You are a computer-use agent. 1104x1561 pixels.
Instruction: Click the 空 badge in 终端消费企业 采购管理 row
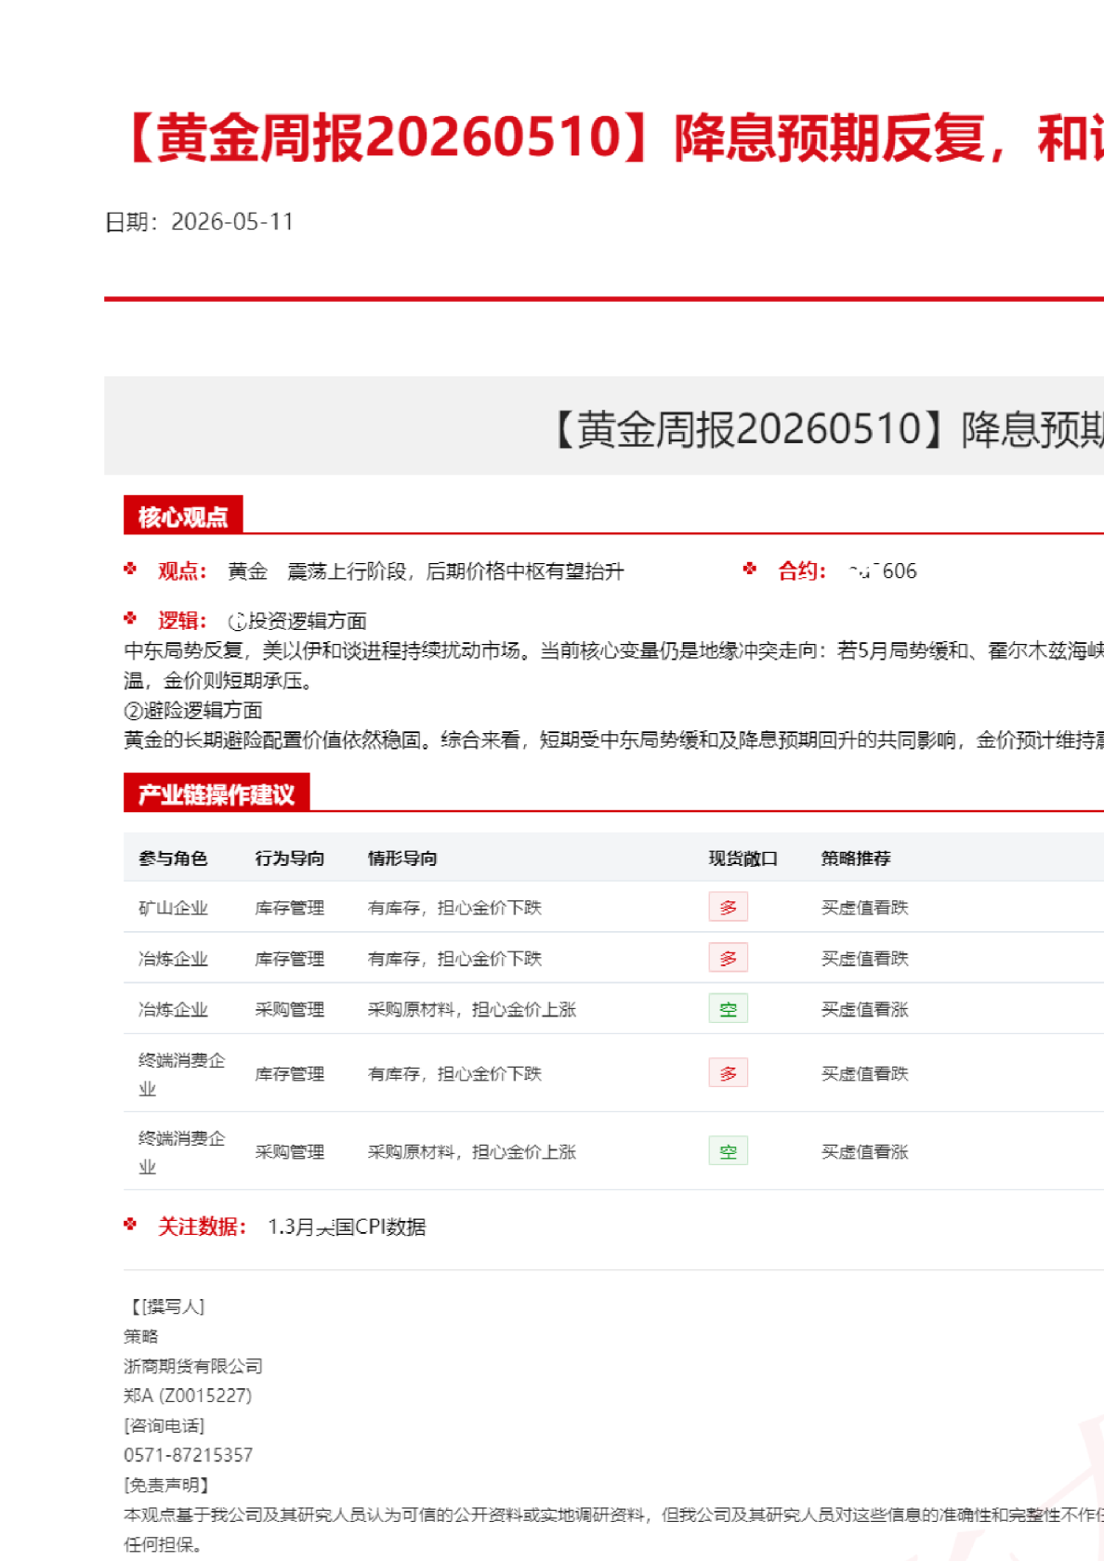point(729,1151)
